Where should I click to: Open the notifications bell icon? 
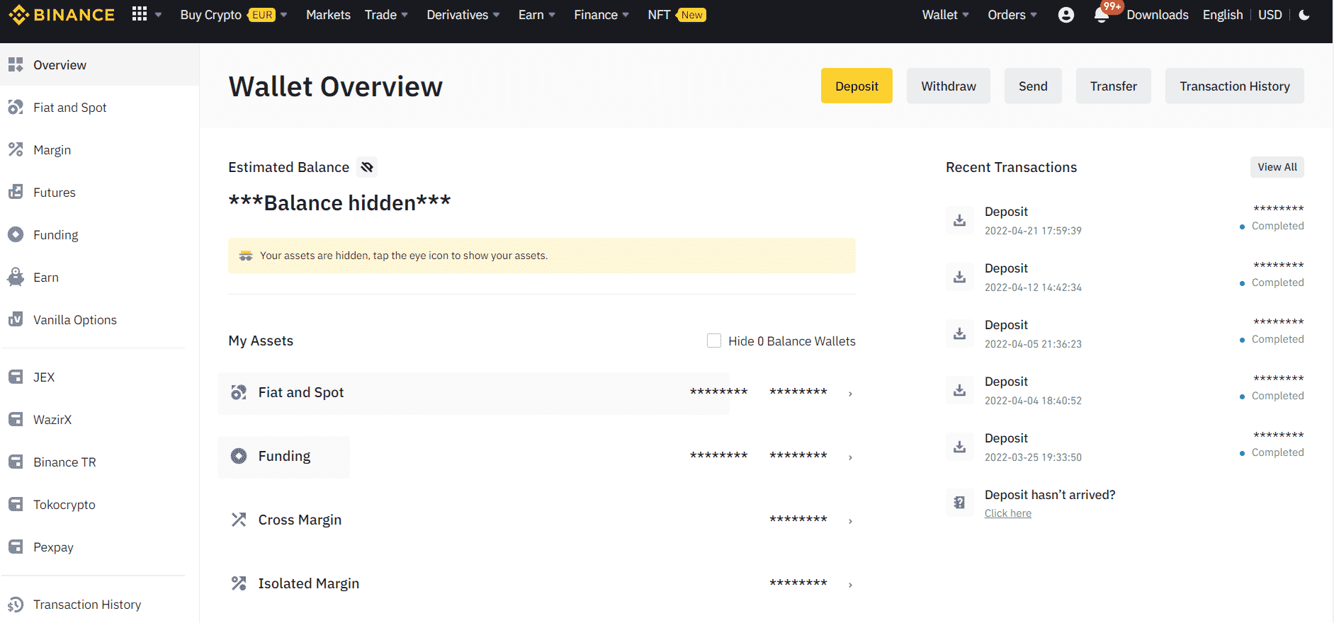(1101, 15)
